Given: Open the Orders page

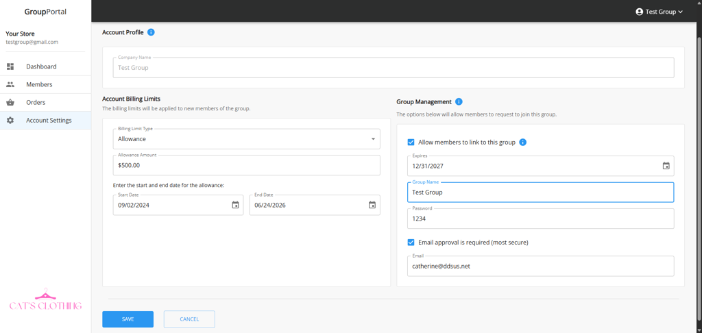Looking at the screenshot, I should coord(36,102).
